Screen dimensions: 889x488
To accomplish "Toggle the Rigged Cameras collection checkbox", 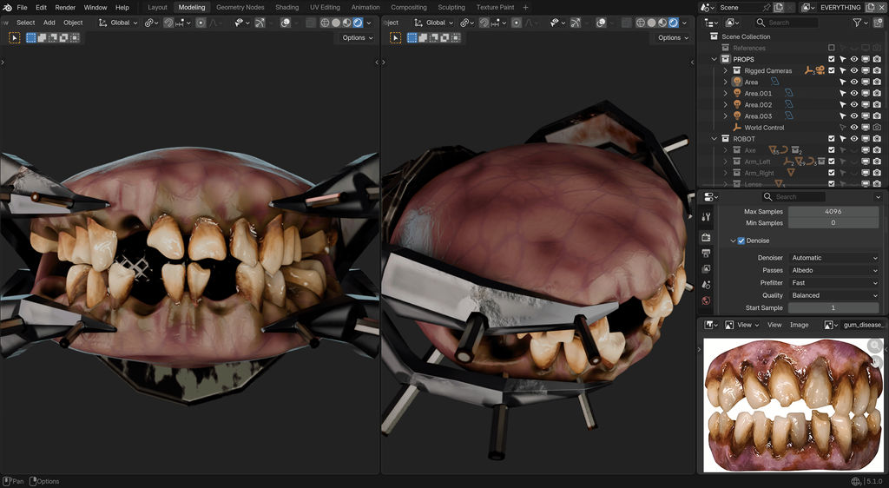I will click(x=831, y=70).
